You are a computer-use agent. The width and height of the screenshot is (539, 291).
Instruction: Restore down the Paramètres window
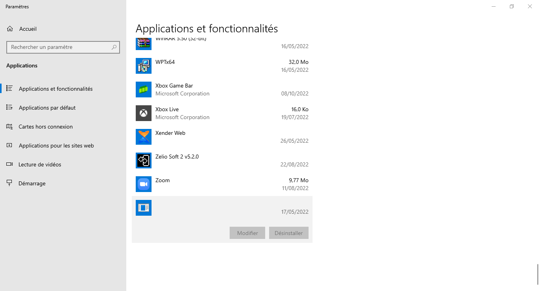click(512, 6)
